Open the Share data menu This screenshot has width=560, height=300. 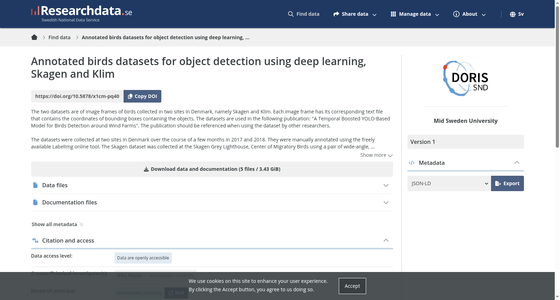[355, 14]
